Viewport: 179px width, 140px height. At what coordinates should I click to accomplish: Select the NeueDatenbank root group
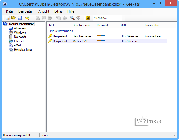(21, 24)
